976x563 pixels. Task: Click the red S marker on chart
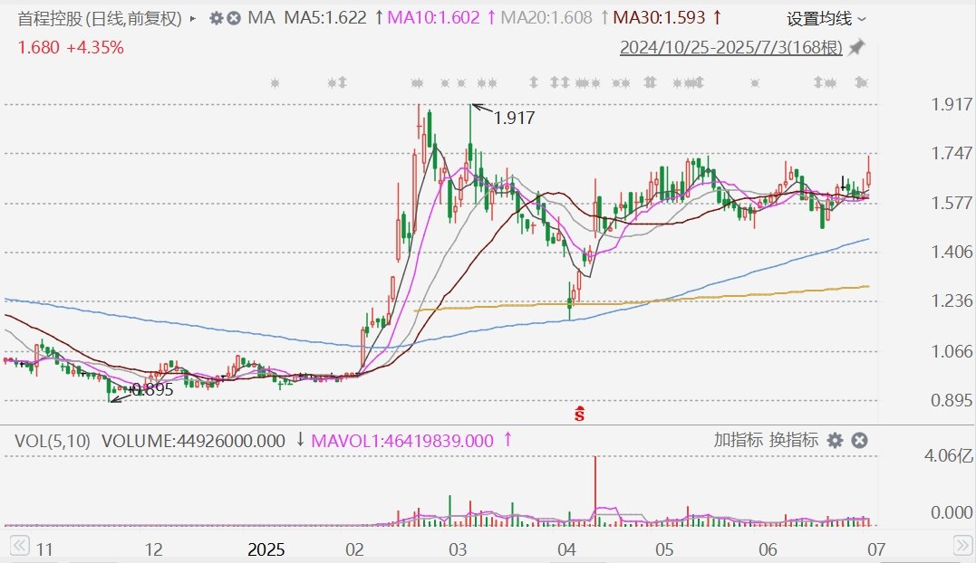click(579, 414)
